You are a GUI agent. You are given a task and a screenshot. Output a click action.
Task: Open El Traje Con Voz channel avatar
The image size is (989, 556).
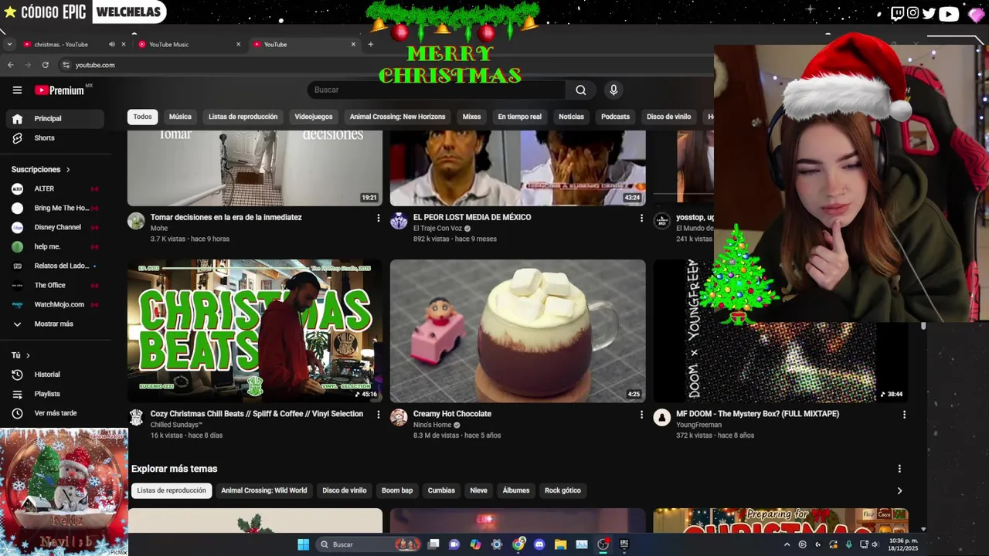pos(399,222)
